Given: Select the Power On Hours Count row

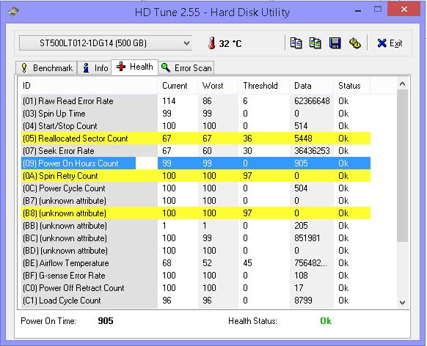Looking at the screenshot, I should click(196, 163).
